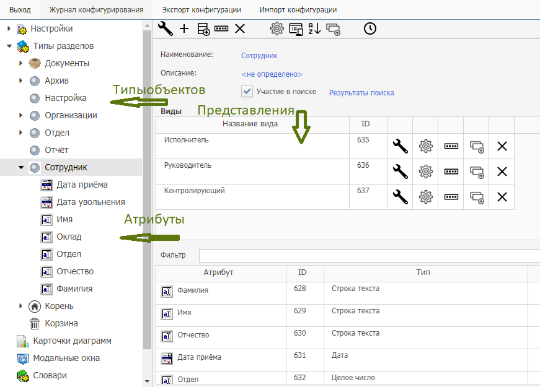
Task: Click into the Фильтр input field
Action: click(369, 255)
